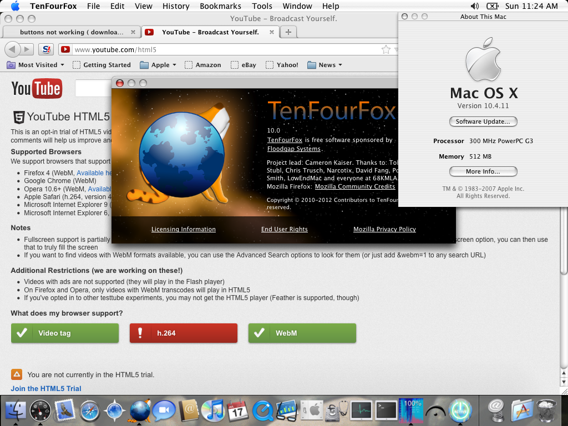
Task: Open the Window menu
Action: tap(297, 6)
